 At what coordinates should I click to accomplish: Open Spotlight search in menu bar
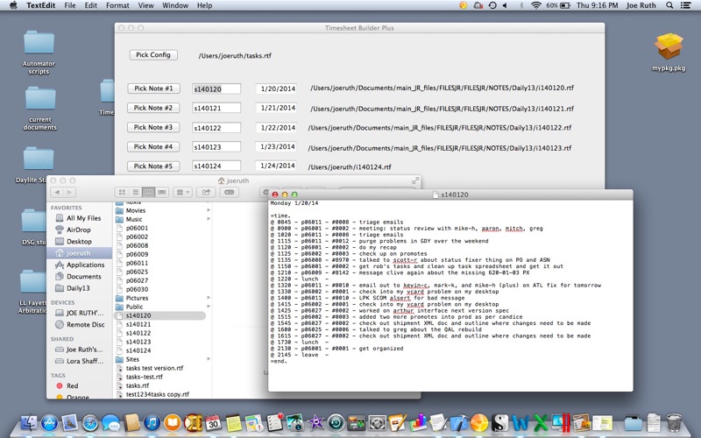669,5
